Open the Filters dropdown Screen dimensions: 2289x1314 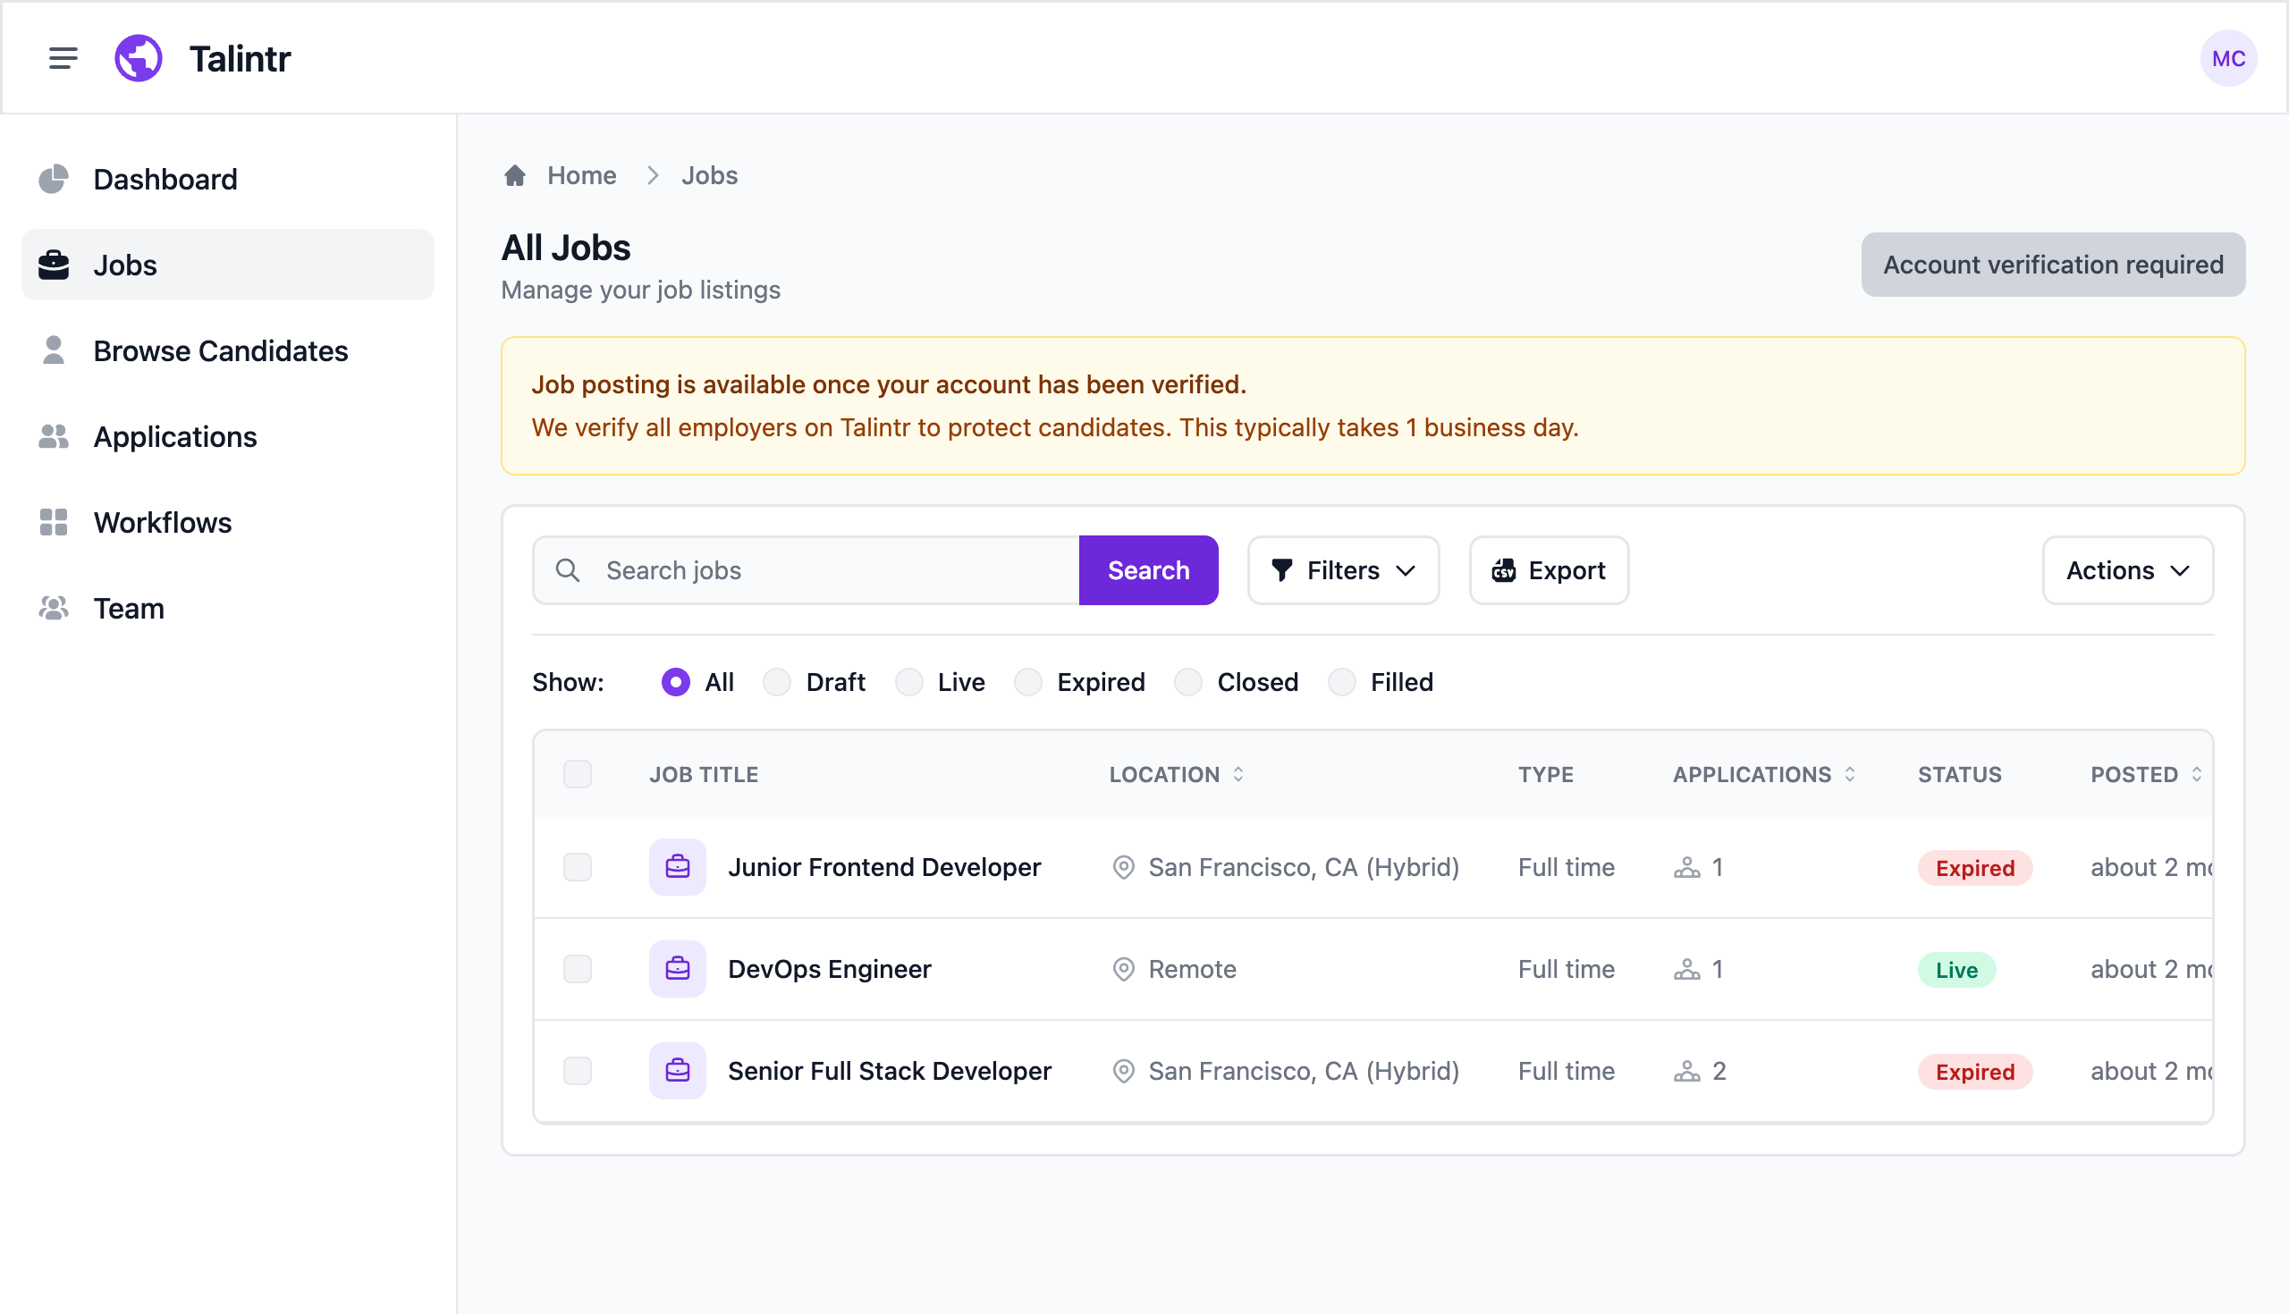(1343, 569)
